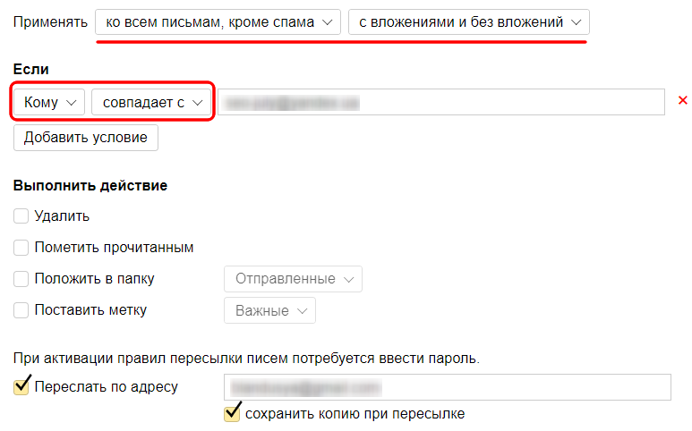Enable the 'Поставить метку' checkbox

tap(21, 310)
